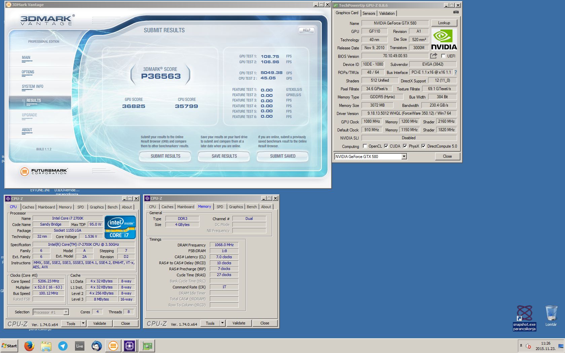This screenshot has width=565, height=353.
Task: Toggle the PhysX checkbox
Action: [x=405, y=146]
